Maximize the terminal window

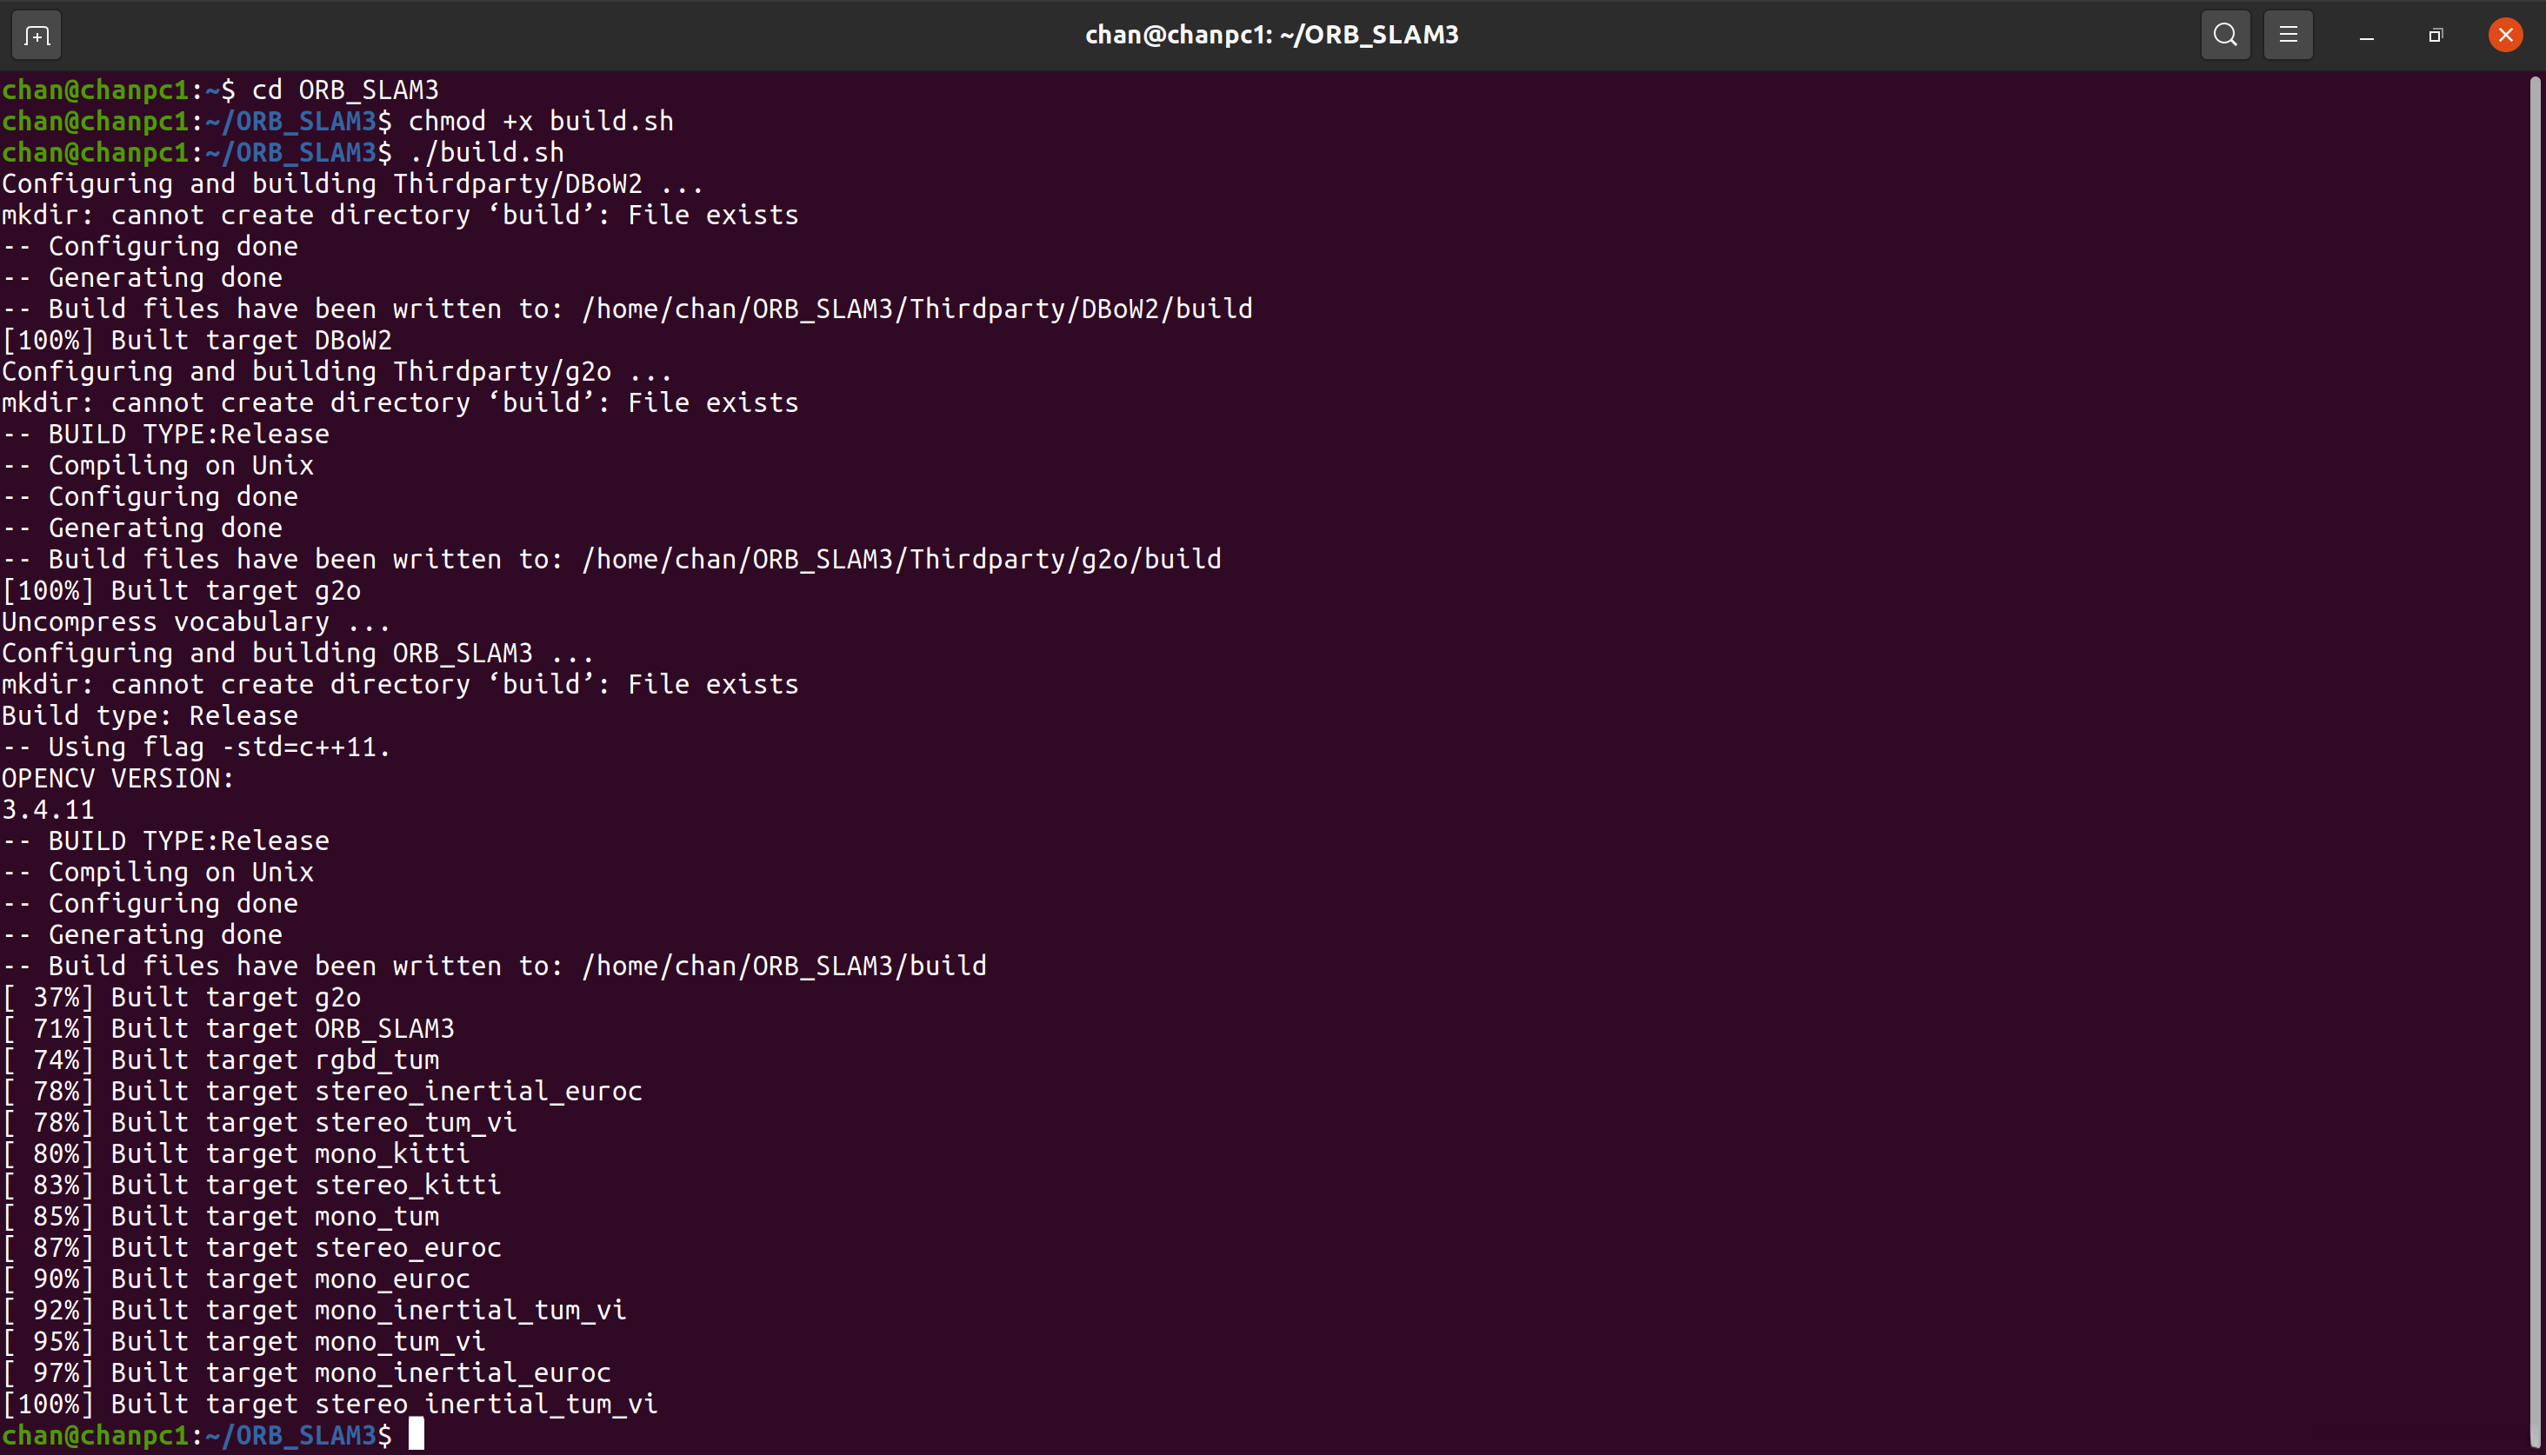2435,36
